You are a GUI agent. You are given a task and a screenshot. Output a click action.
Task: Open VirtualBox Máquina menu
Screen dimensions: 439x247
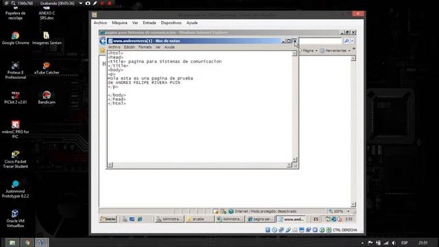click(x=119, y=23)
